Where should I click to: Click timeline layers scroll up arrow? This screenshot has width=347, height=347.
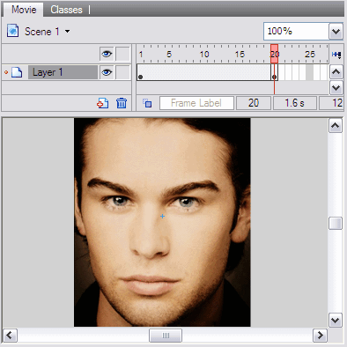(336, 72)
